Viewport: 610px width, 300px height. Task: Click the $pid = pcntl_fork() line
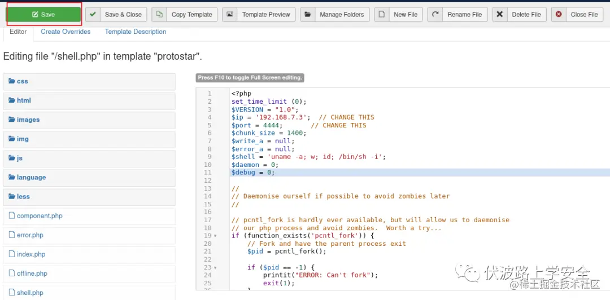pyautogui.click(x=287, y=252)
